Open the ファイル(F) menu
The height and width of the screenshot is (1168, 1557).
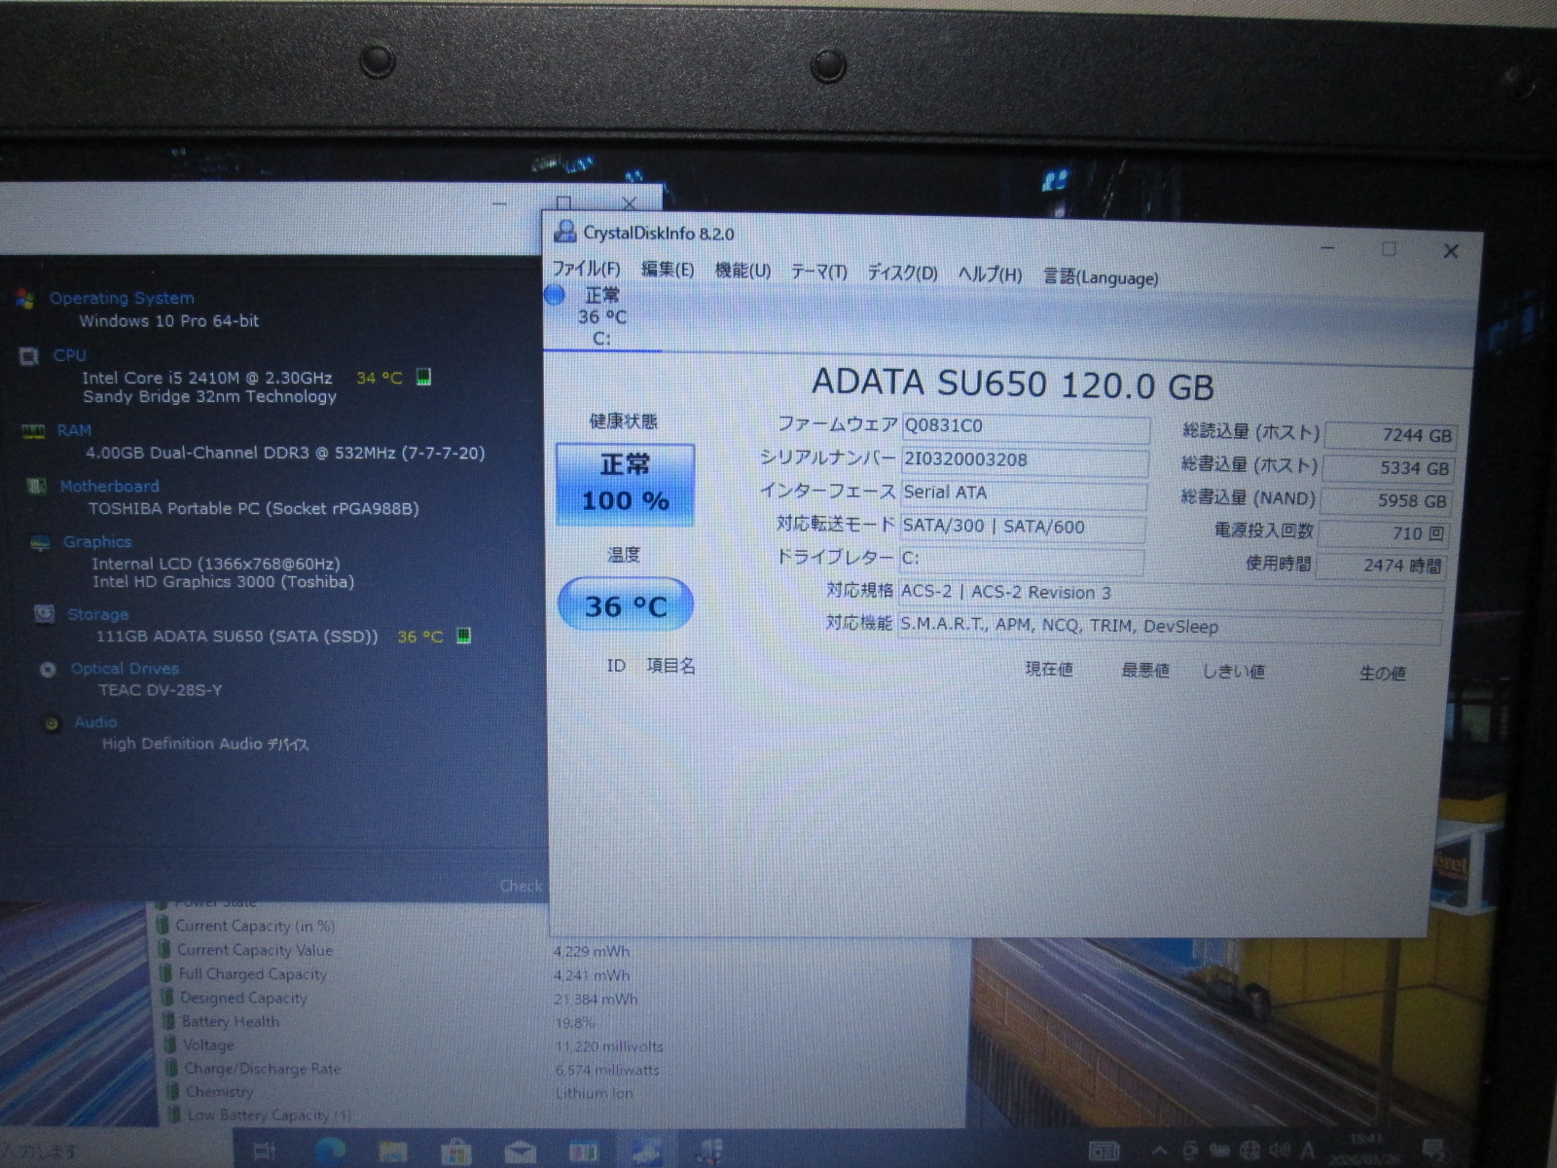pyautogui.click(x=586, y=269)
